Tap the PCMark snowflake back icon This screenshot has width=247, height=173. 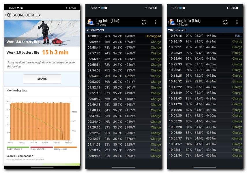tap(9, 15)
